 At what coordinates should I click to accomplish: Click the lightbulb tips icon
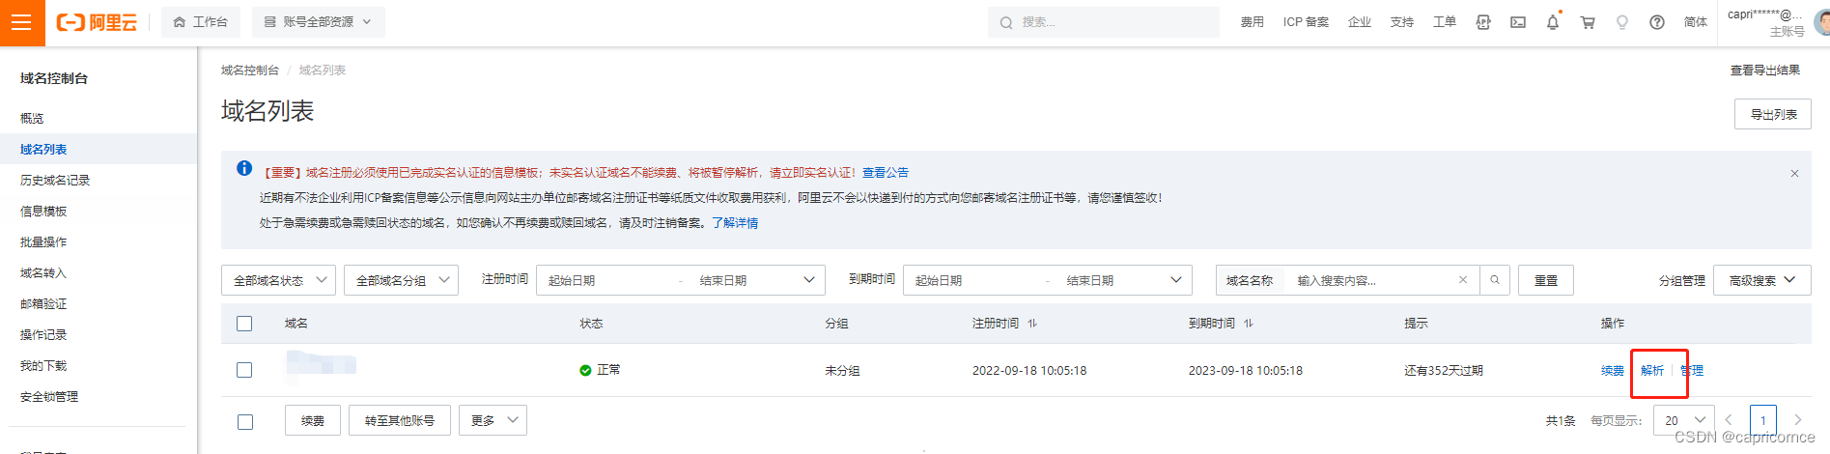[1622, 22]
